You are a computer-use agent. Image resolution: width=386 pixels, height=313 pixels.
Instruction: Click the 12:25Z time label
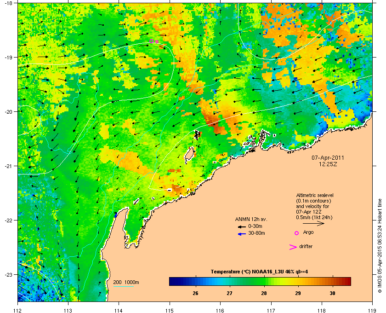328,164
